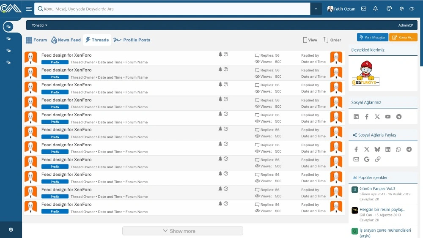Click the hamburger menu icon beside the logo

point(29,9)
